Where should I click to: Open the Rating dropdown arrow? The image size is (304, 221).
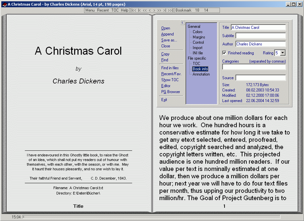[x=283, y=53]
